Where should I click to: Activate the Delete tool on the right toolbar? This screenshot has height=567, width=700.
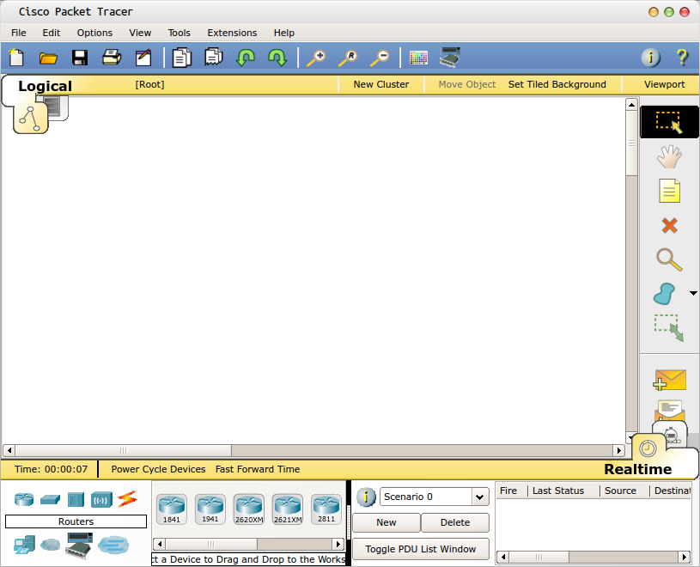[669, 226]
